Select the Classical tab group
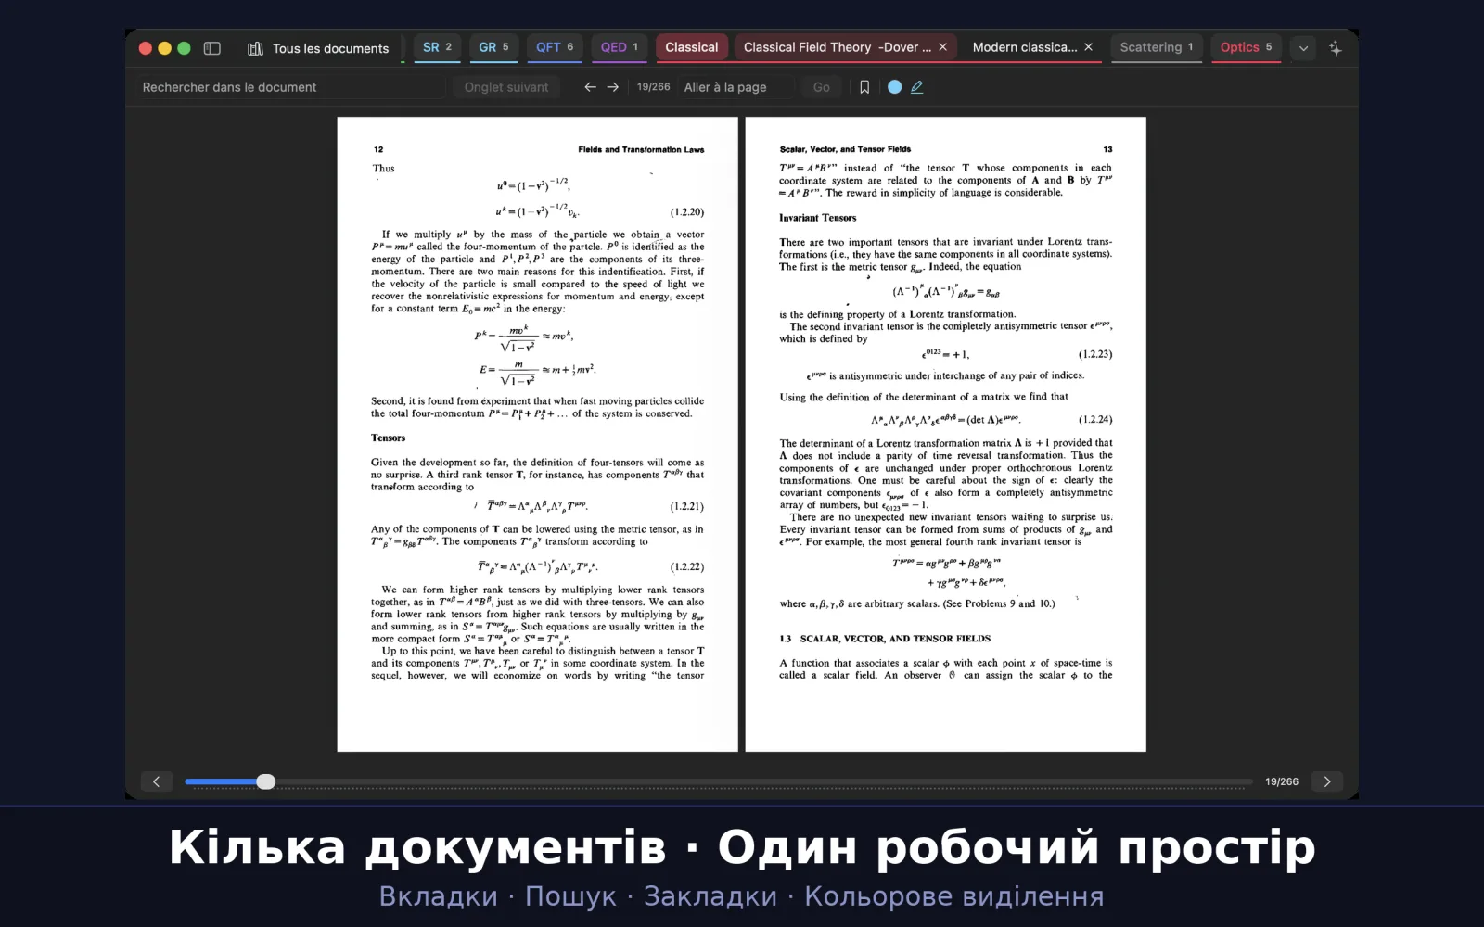This screenshot has width=1484, height=927. [x=691, y=47]
